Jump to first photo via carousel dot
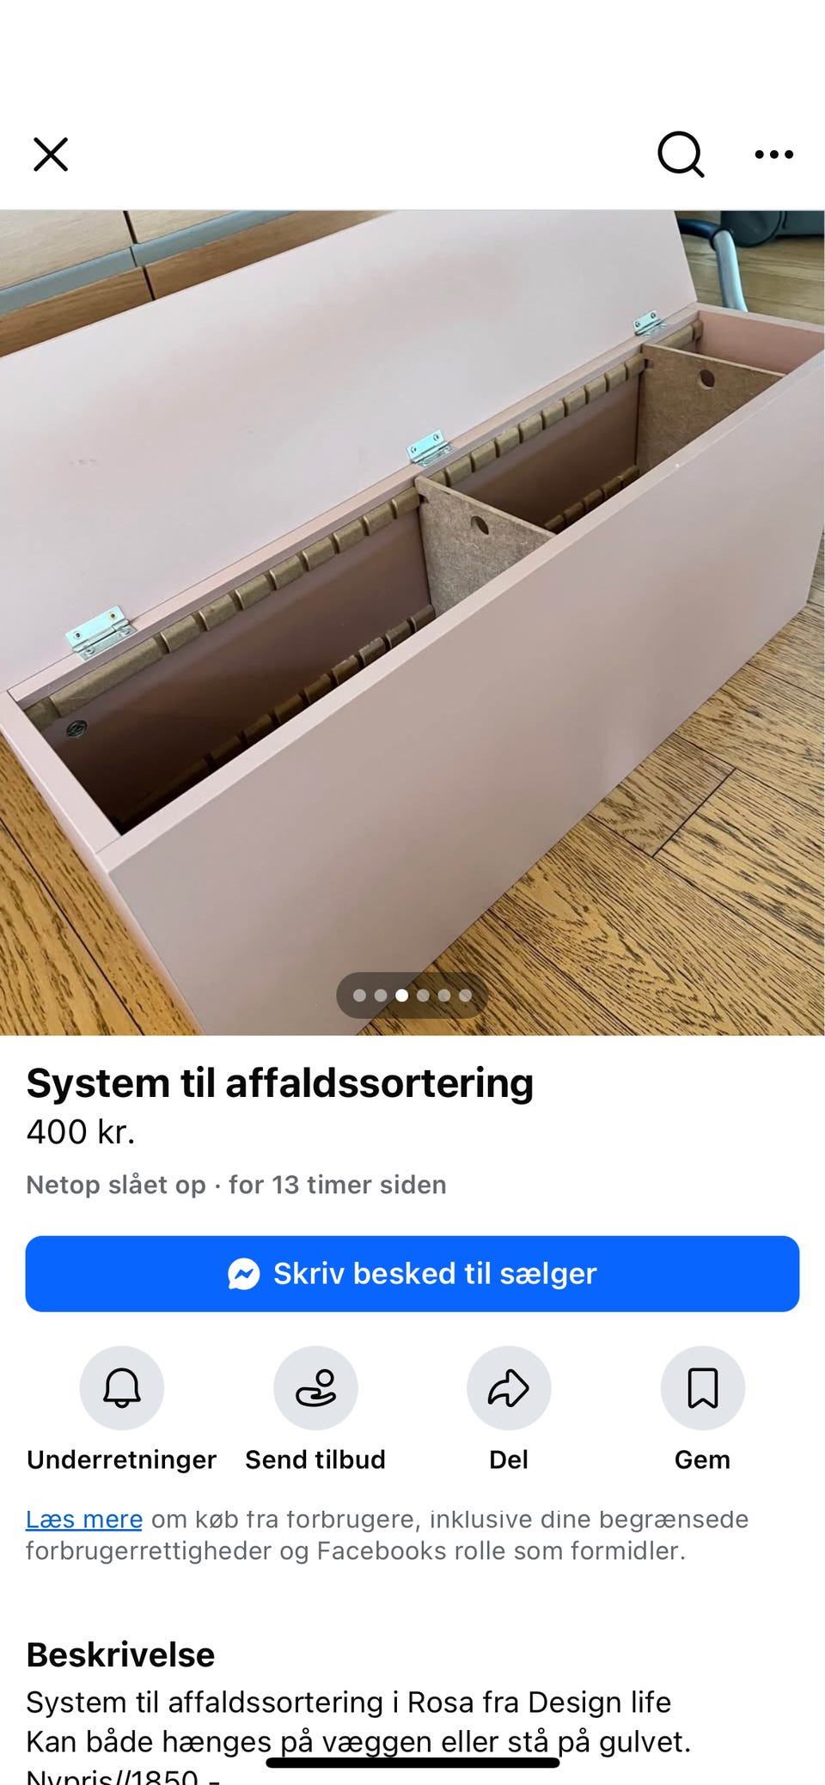Image resolution: width=825 pixels, height=1785 pixels. (x=360, y=996)
